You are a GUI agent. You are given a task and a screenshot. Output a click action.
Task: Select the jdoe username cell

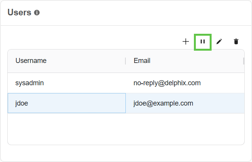[22, 103]
